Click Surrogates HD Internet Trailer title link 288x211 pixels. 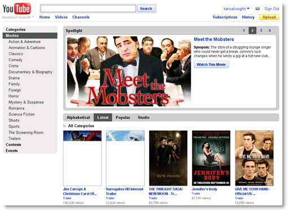(x=125, y=191)
